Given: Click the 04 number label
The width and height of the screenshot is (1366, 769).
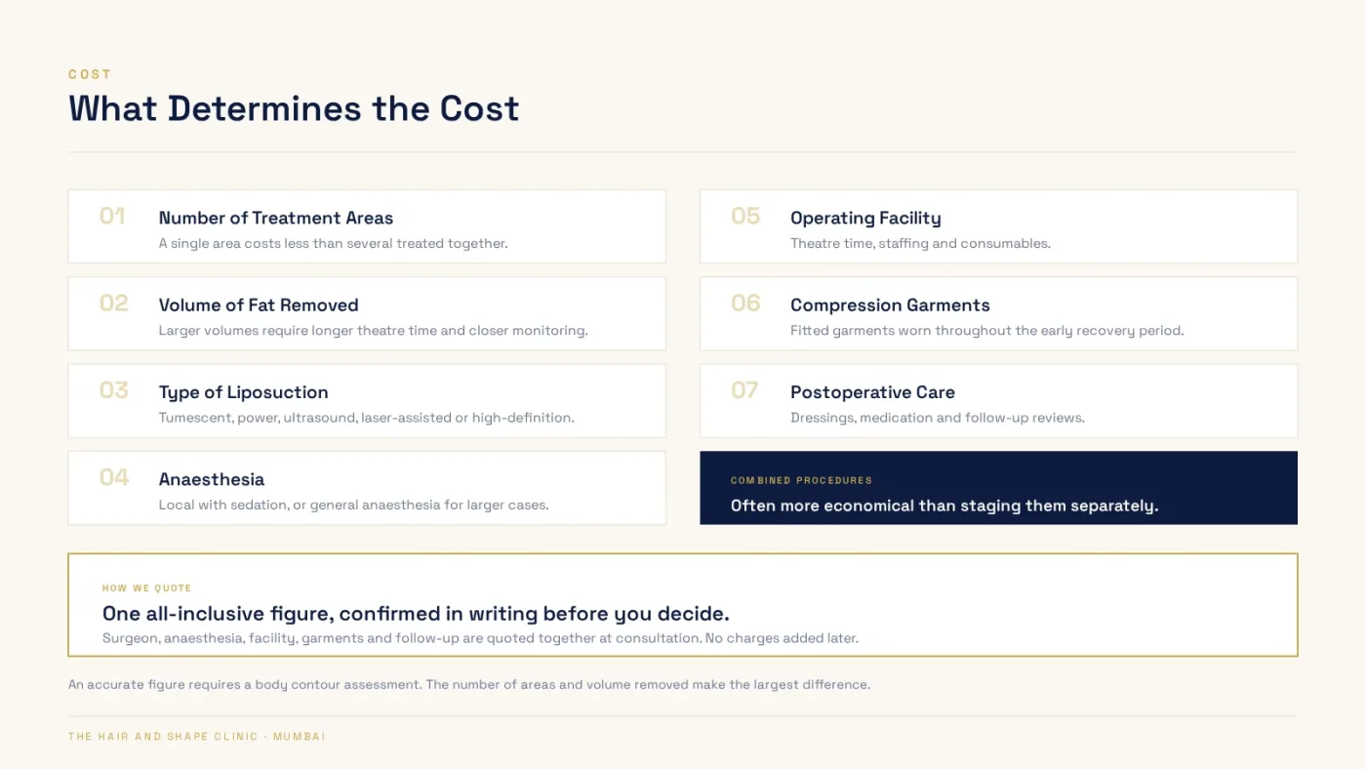Looking at the screenshot, I should [x=114, y=477].
